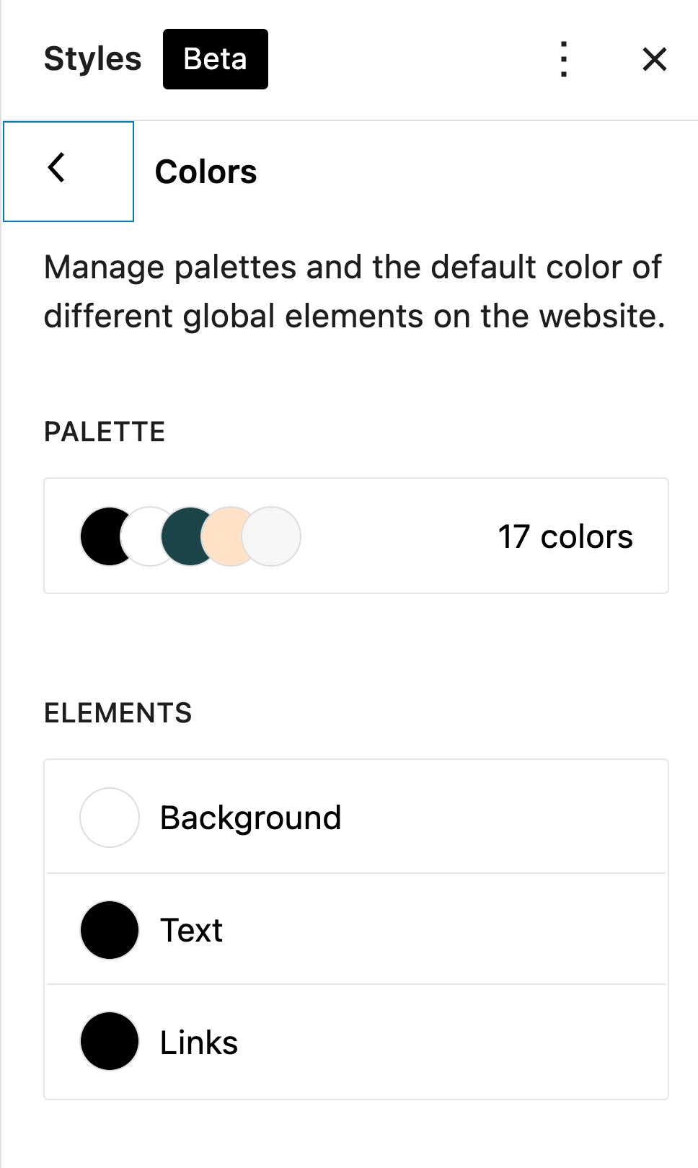Click the Background color indicator circle
The image size is (698, 1168).
110,818
